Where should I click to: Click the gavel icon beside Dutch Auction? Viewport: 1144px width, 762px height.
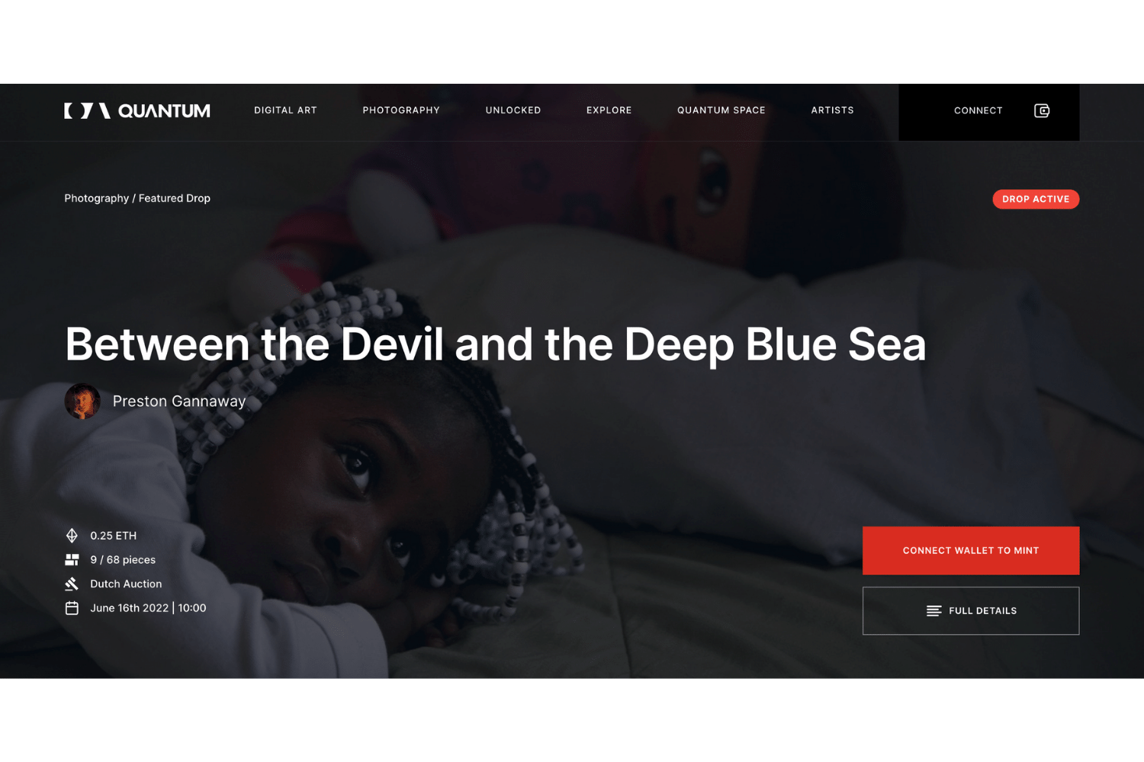pos(72,584)
